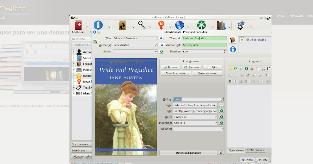Switch to the Normal view tab
Viewport: 313px width, 164px height.
tap(236, 150)
